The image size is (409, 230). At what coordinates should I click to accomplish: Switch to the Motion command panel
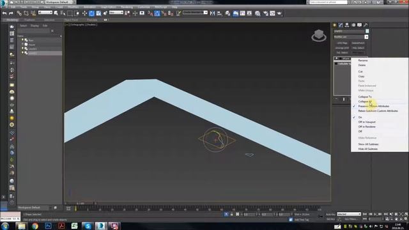coord(353,25)
